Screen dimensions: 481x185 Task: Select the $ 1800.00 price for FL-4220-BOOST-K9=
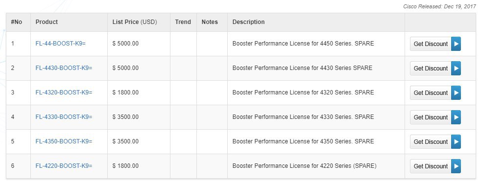pos(125,166)
